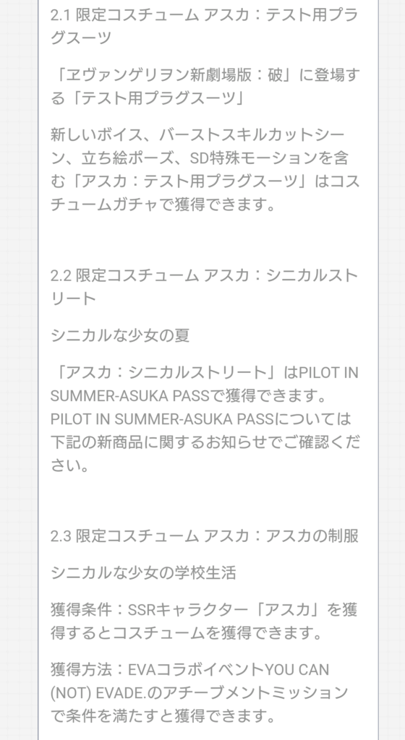Click the 獲得条件：SSRキャラクター line
Image resolution: width=405 pixels, height=740 pixels.
click(x=205, y=610)
